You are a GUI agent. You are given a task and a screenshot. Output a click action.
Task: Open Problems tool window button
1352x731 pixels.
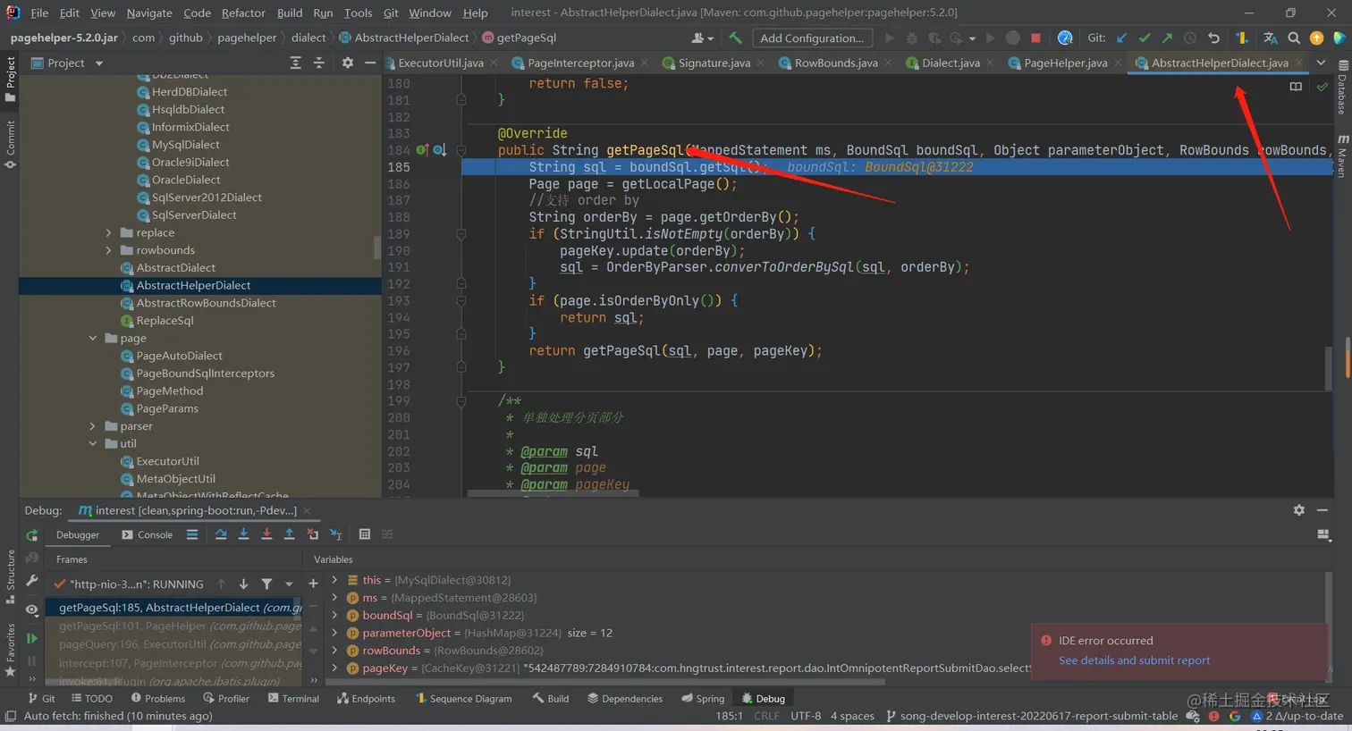click(x=158, y=699)
